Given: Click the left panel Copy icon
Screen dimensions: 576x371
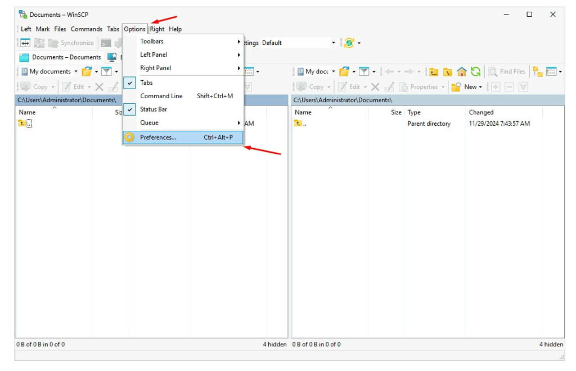Looking at the screenshot, I should 25,87.
